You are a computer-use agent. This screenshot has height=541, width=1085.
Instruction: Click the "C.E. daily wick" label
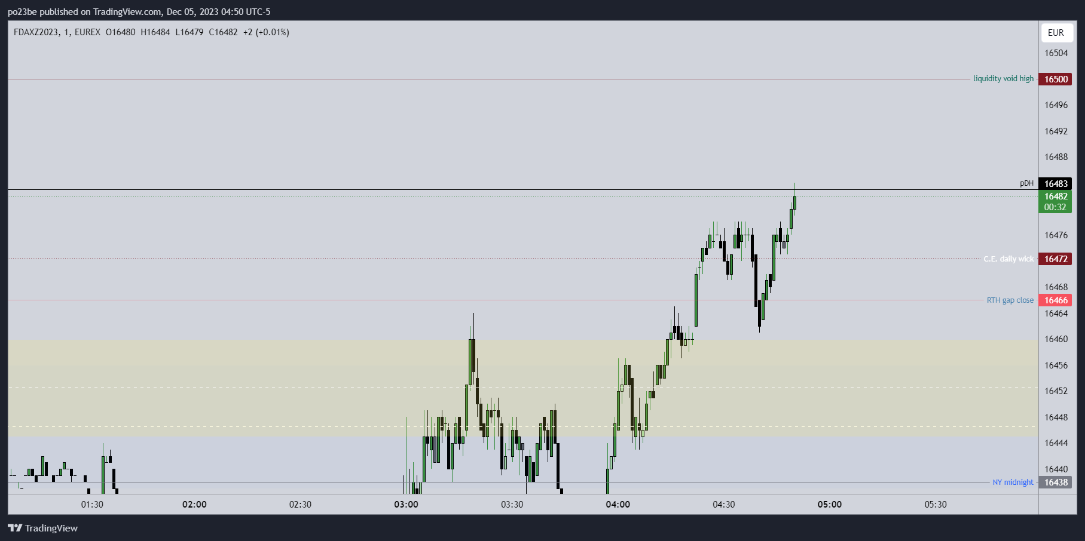tap(1008, 259)
